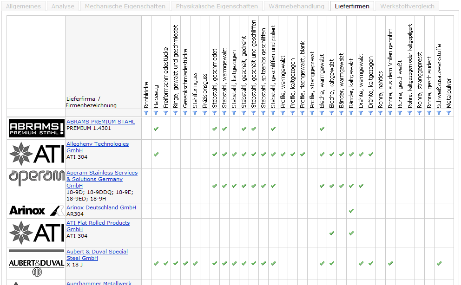
Task: Switch to the Allgemeines tab
Action: tap(23, 6)
